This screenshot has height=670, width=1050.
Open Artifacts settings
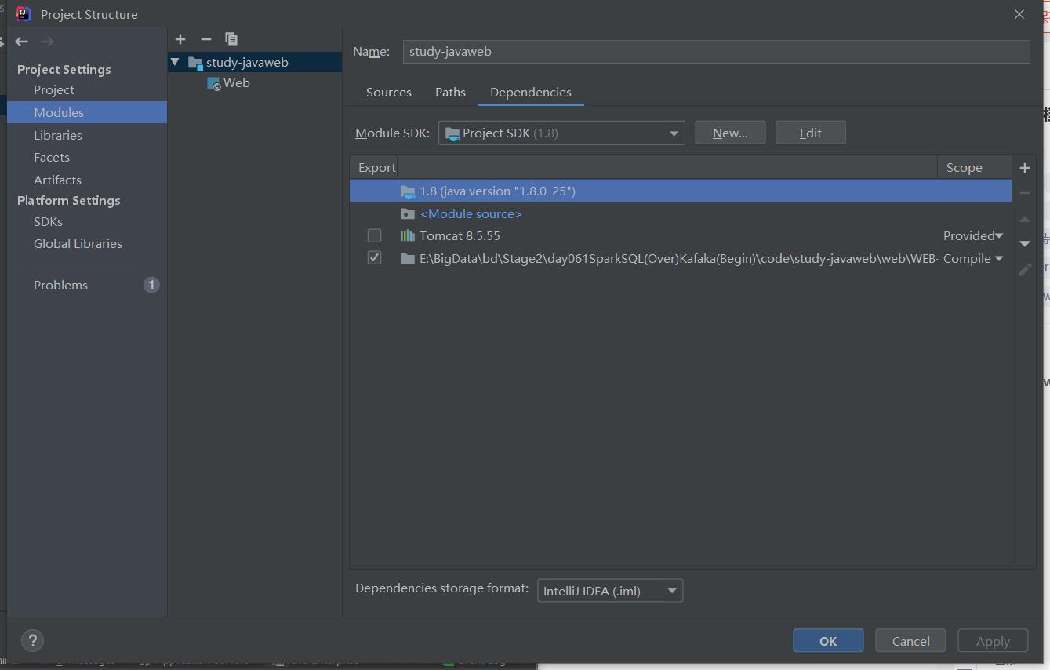coord(57,180)
